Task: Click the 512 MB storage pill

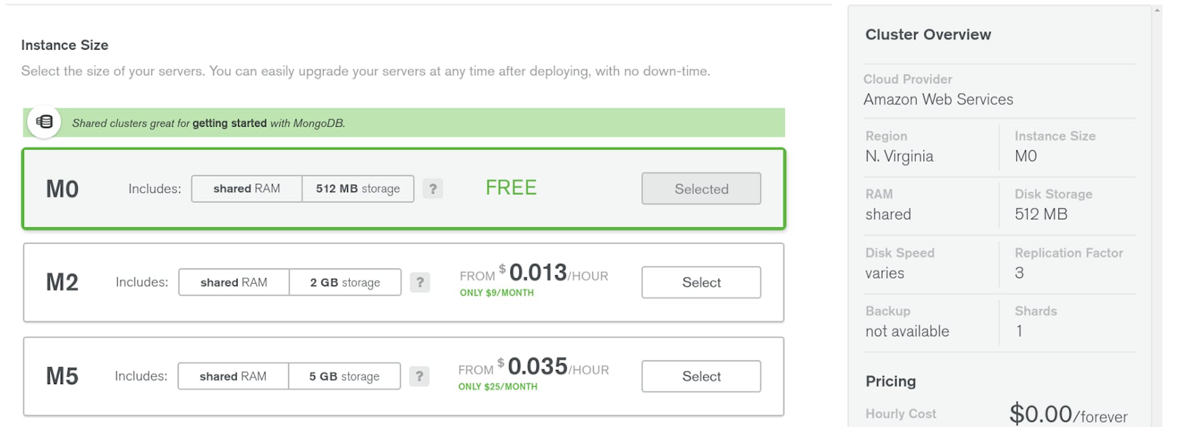Action: pyautogui.click(x=358, y=189)
